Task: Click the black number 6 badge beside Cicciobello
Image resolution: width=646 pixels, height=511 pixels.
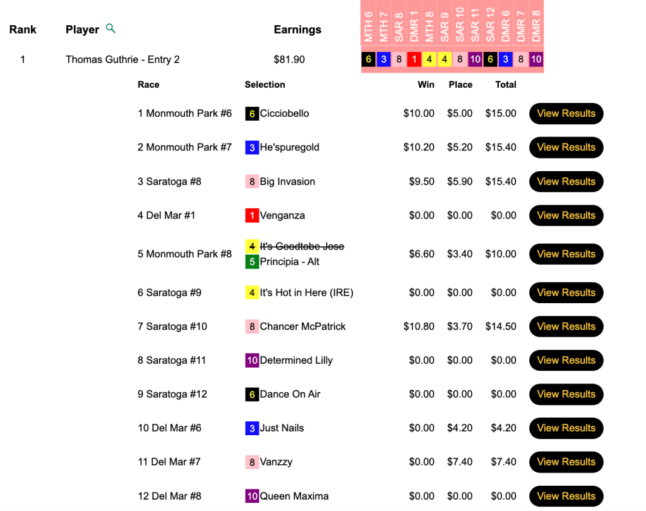Action: pos(252,114)
